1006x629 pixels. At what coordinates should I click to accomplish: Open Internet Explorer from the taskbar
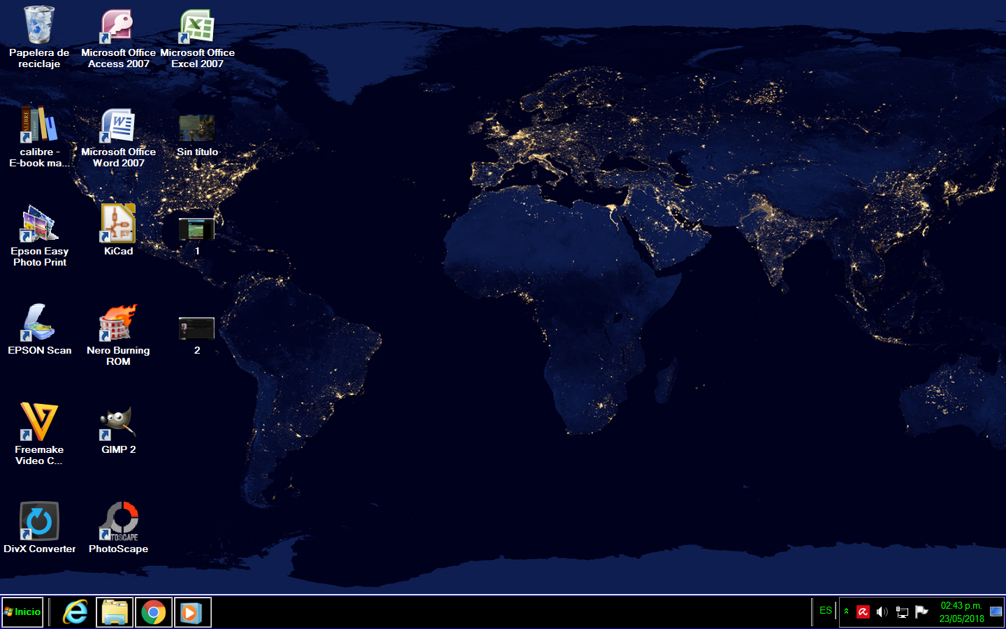pyautogui.click(x=75, y=612)
